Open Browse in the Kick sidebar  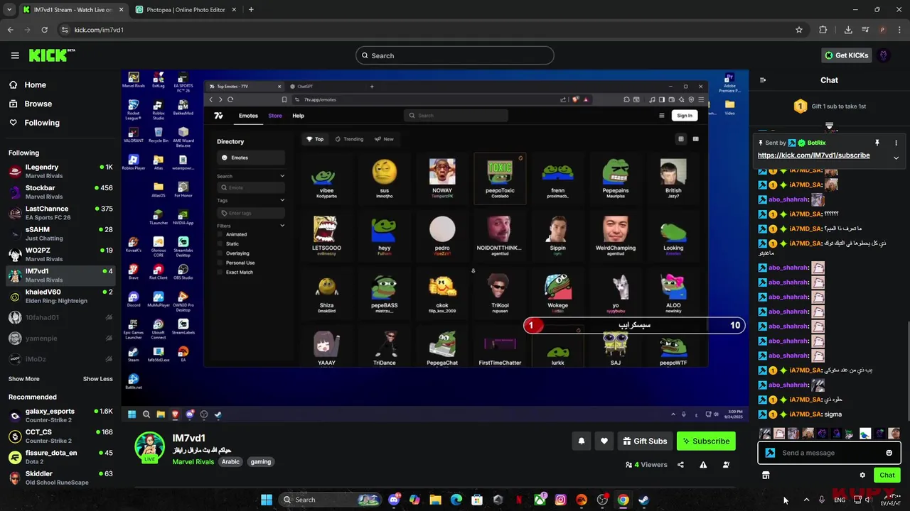[x=60, y=104]
